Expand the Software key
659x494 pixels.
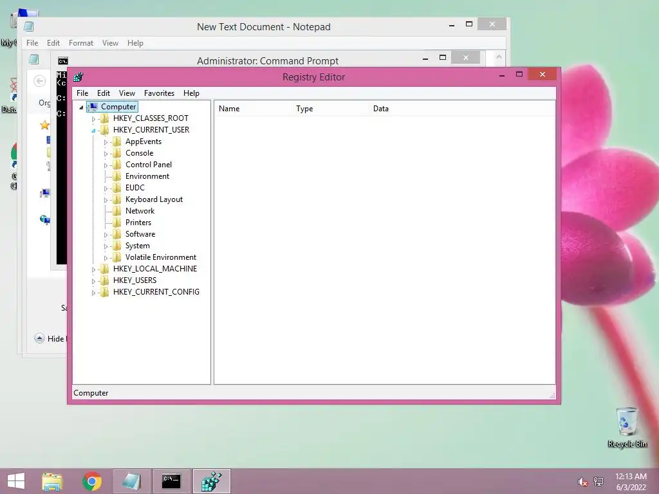pyautogui.click(x=106, y=235)
